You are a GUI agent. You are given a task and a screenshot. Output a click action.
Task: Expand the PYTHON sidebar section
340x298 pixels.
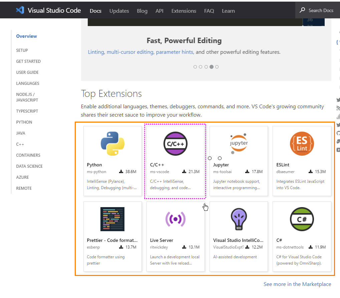pyautogui.click(x=24, y=122)
